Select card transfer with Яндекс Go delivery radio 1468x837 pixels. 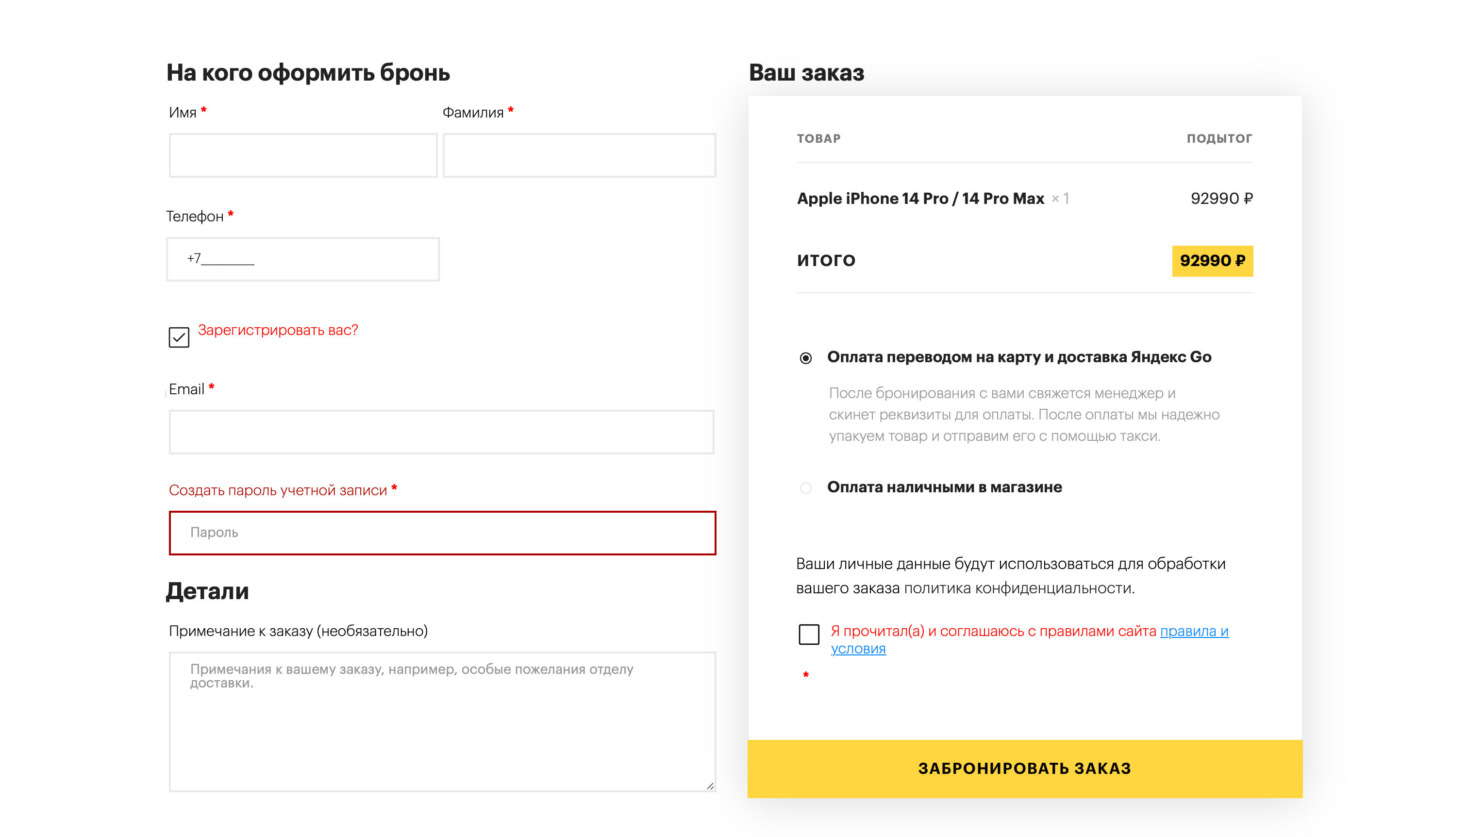click(x=806, y=358)
